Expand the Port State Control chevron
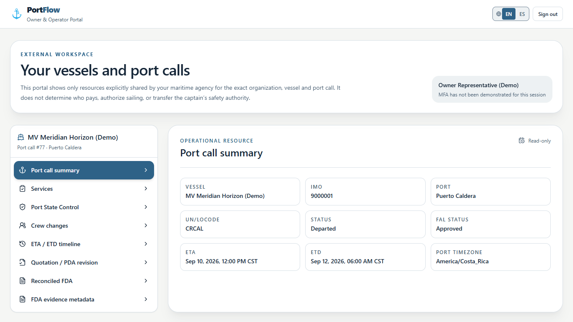Screen dimensions: 573x322 tap(146, 207)
